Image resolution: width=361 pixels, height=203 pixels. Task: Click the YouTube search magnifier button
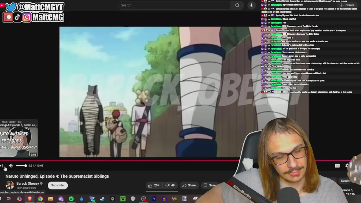pos(237,5)
